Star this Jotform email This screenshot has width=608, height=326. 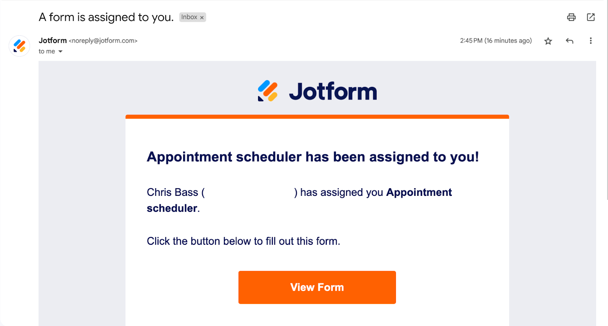[548, 41]
